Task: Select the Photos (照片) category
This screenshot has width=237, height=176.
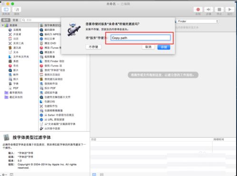Action: [x=16, y=79]
